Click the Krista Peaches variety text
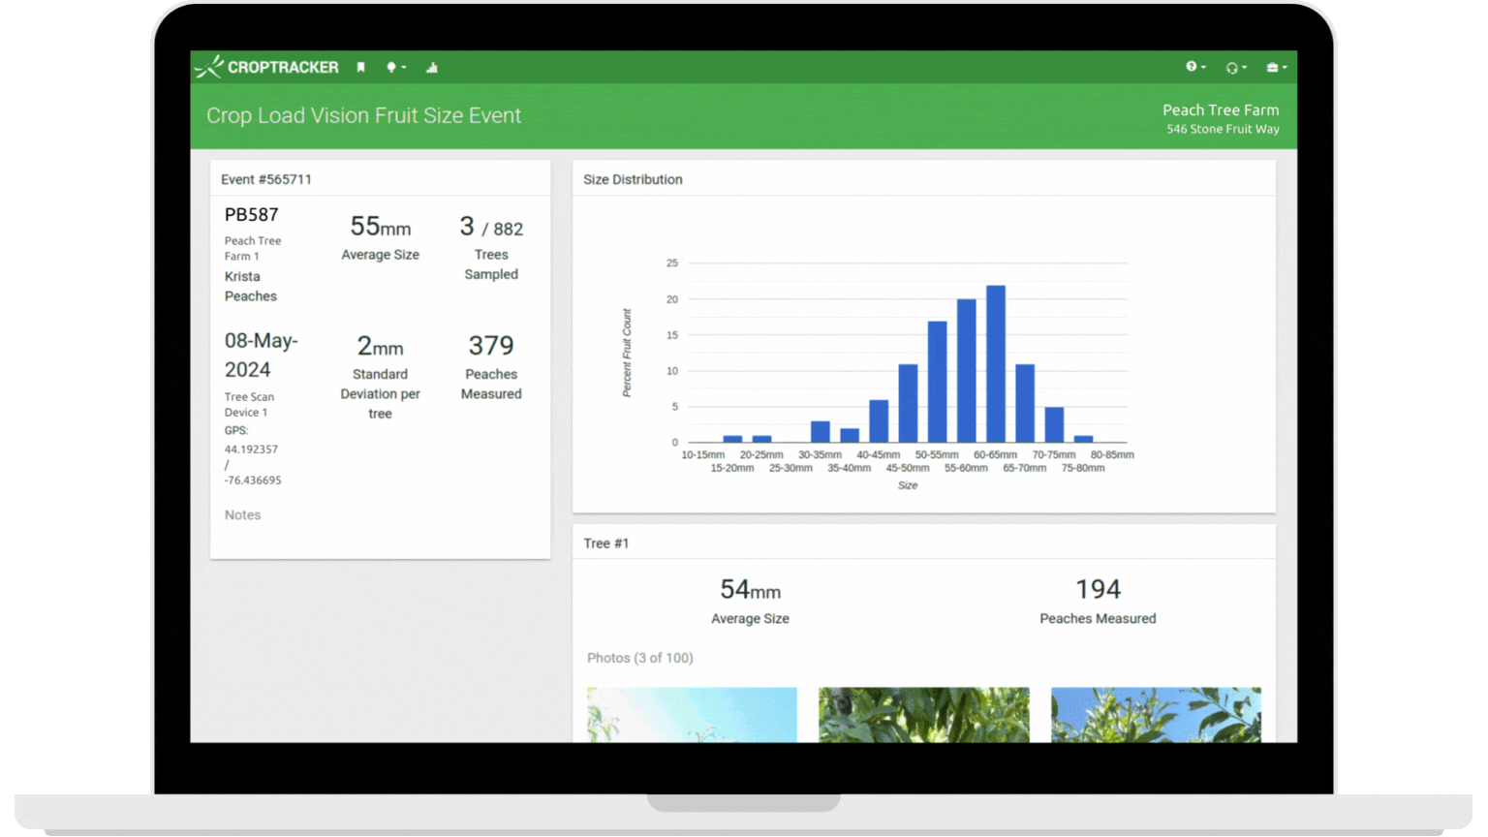This screenshot has height=837, width=1488. point(251,287)
